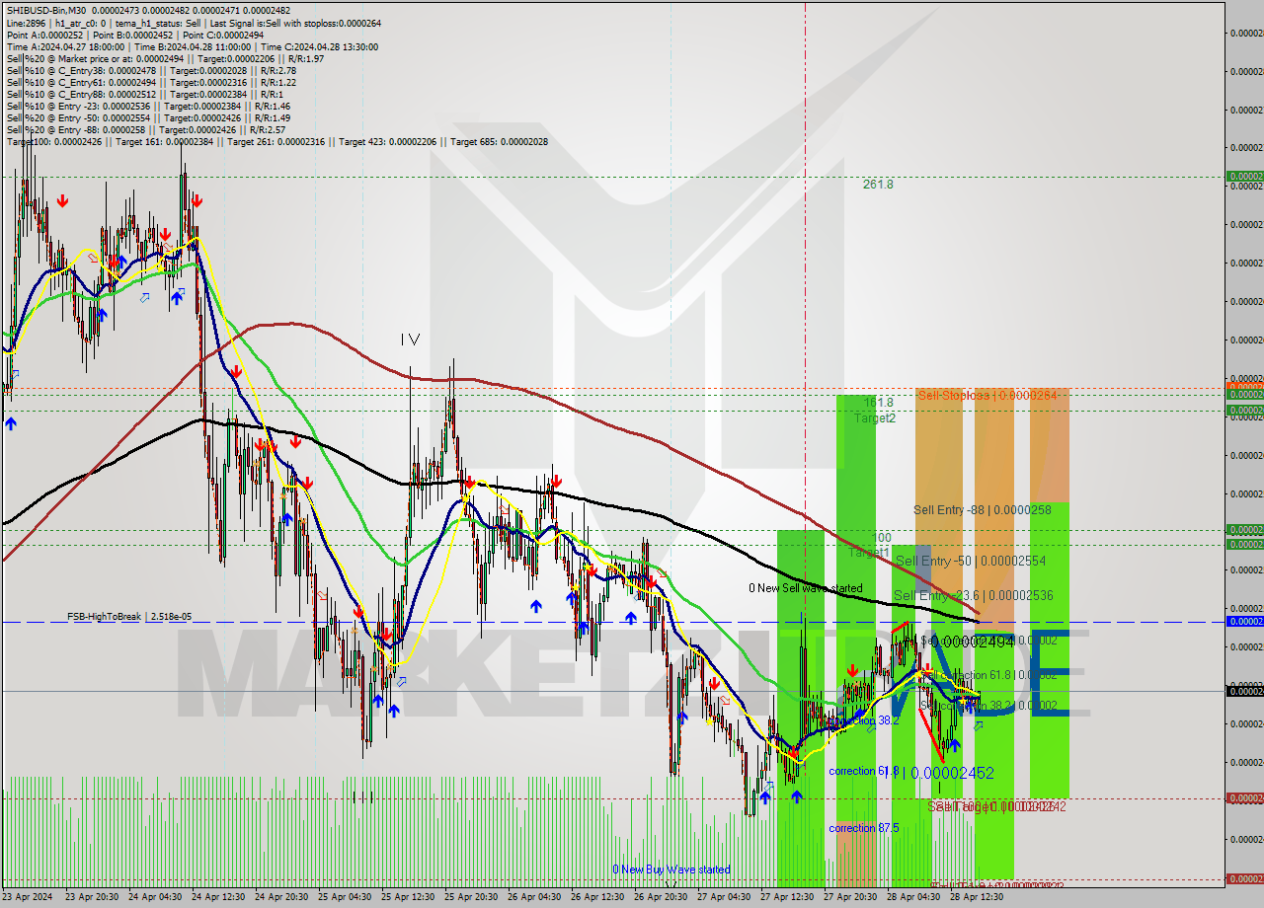
Task: Click the '261.8' Fibonacci level label
Action: [x=878, y=184]
